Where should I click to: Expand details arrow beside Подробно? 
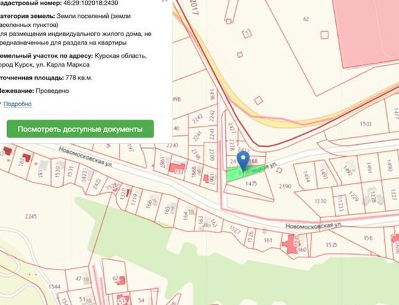1,104
